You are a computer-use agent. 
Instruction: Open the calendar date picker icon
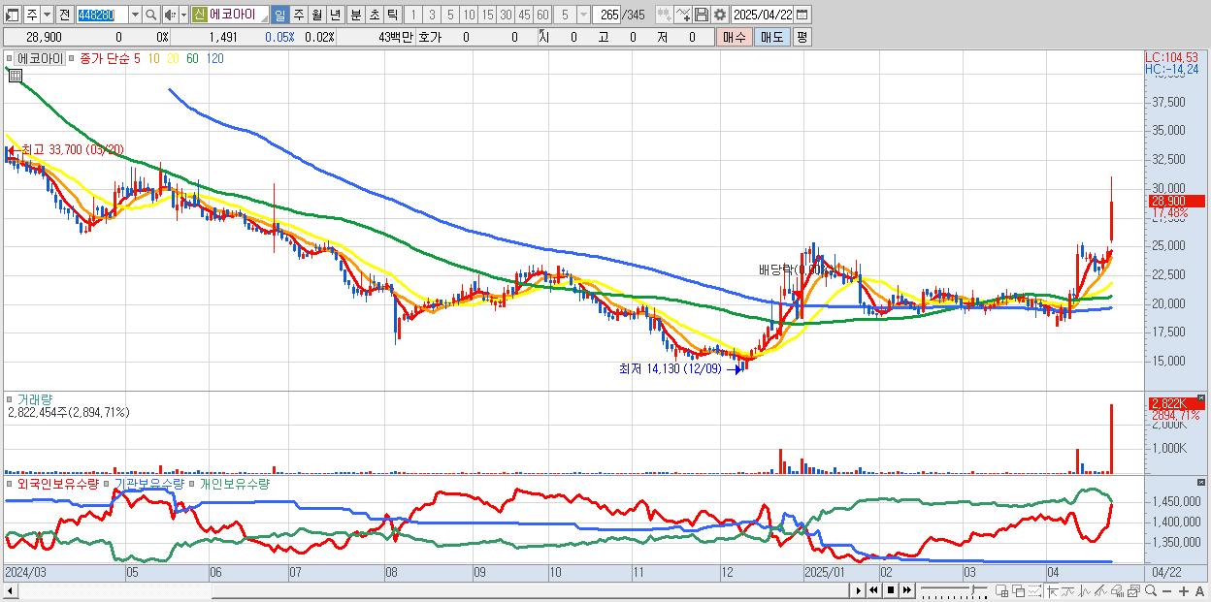click(802, 15)
